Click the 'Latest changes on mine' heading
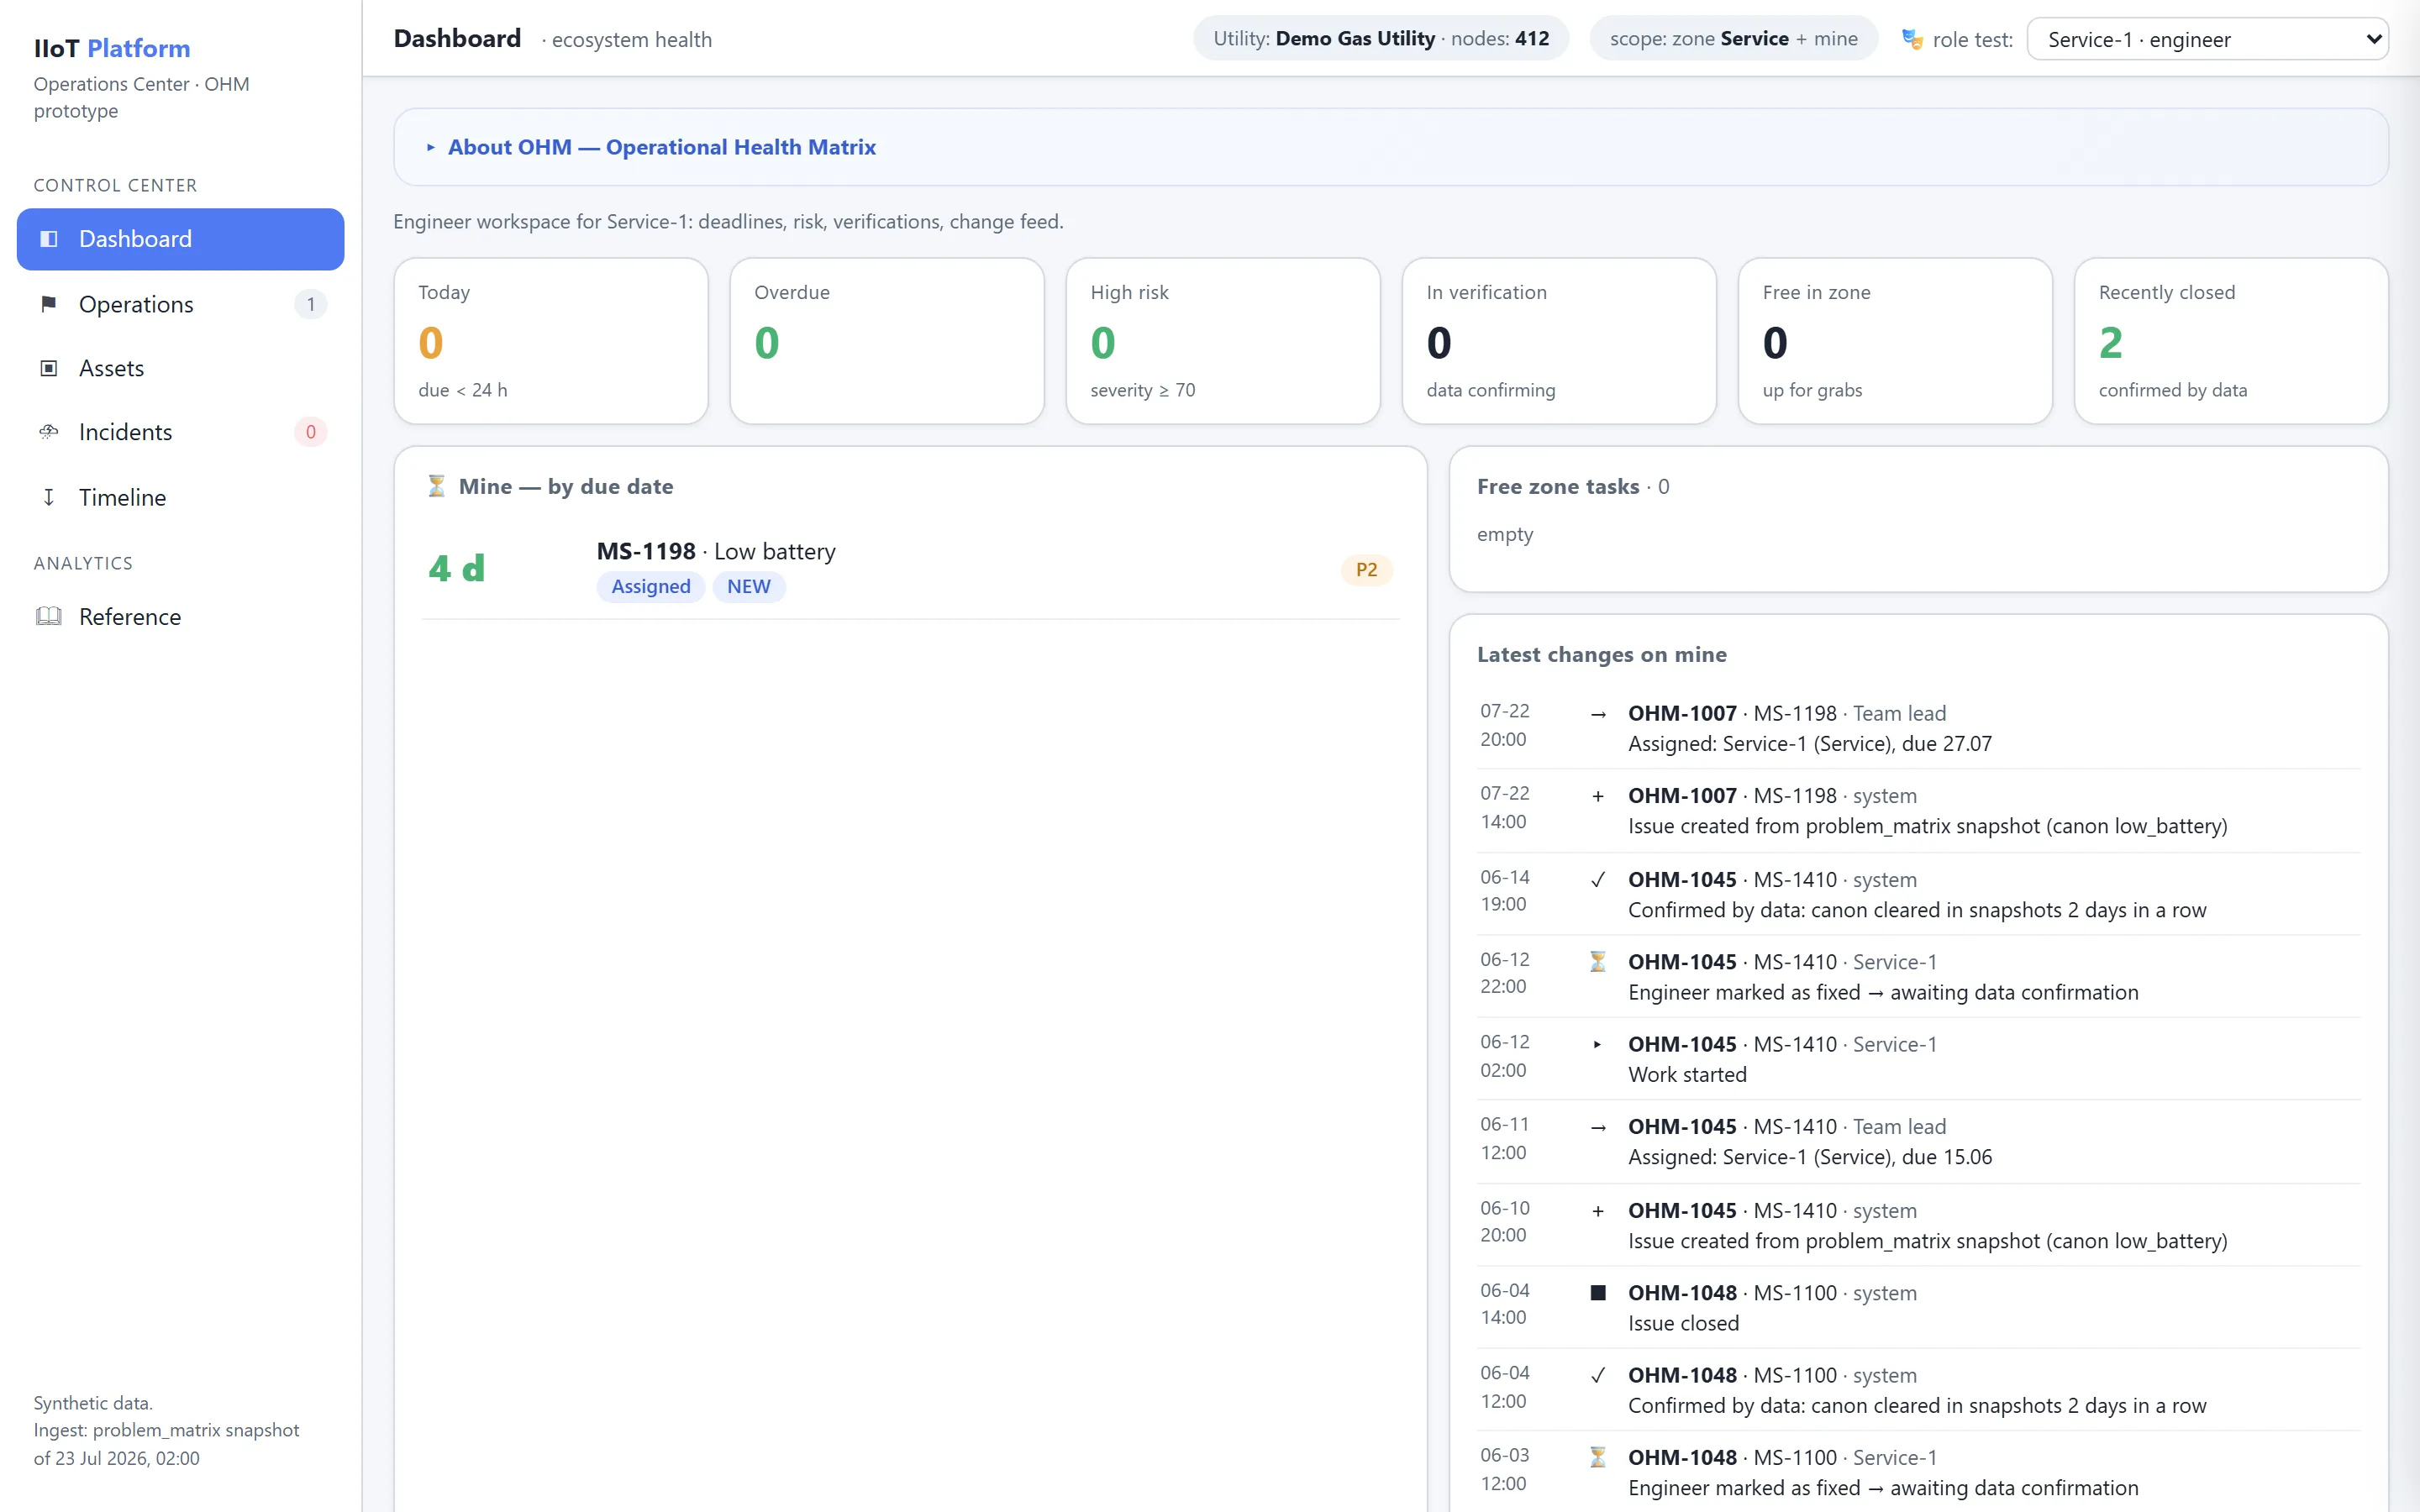 pyautogui.click(x=1602, y=655)
